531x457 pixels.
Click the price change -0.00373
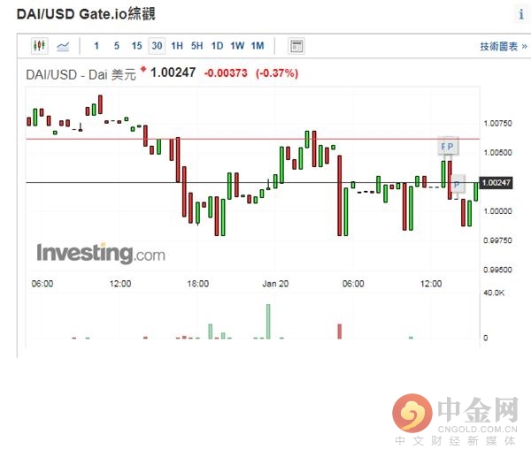(x=226, y=72)
